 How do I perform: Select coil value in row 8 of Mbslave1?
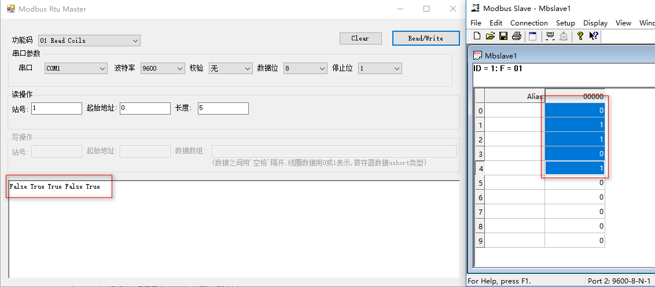point(575,226)
